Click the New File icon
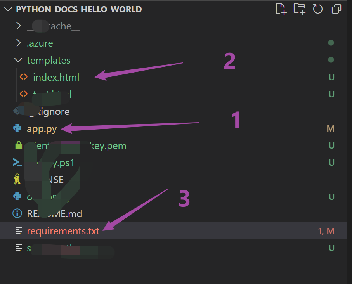Screen dimensions: 352x284 [281, 9]
